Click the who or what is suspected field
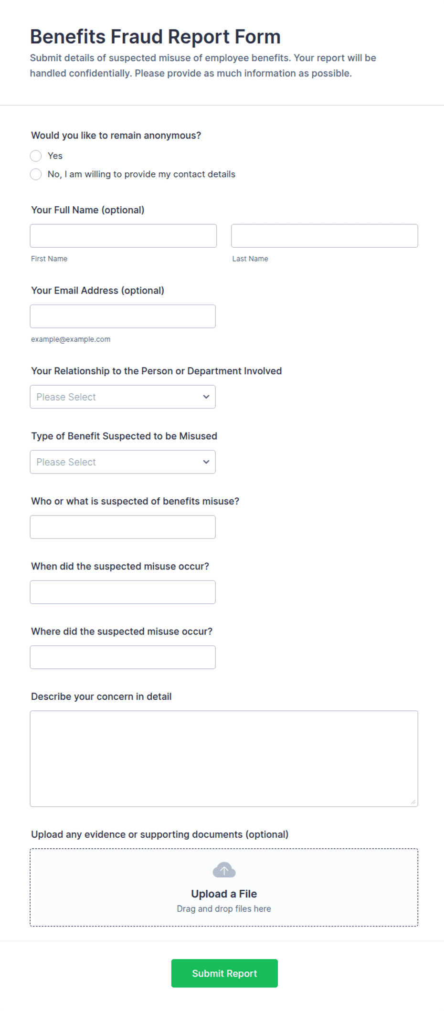This screenshot has height=1011, width=444. click(x=123, y=527)
